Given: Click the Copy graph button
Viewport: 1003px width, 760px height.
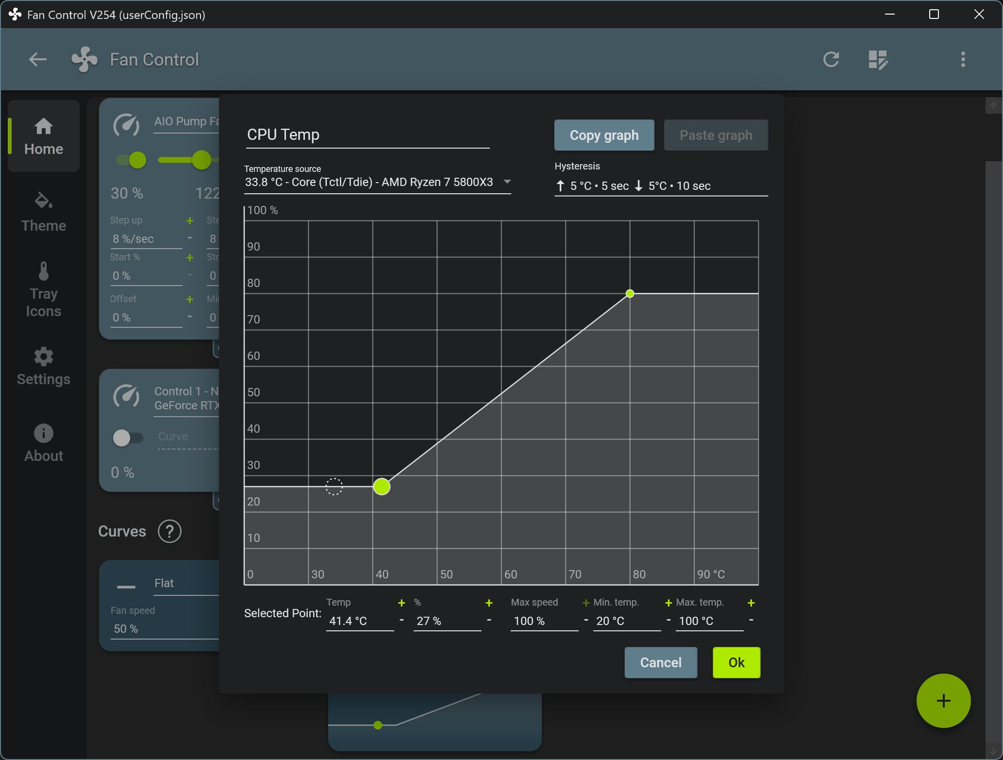Looking at the screenshot, I should tap(604, 135).
